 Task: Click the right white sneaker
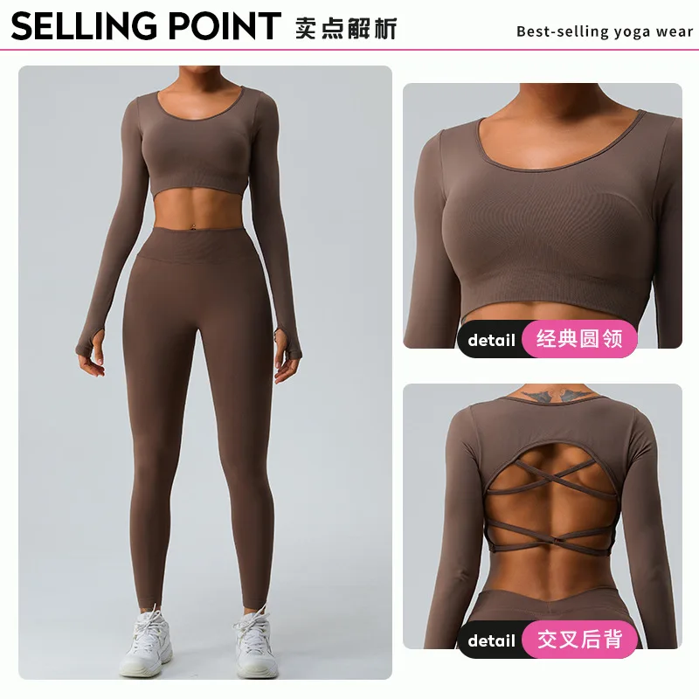256,642
